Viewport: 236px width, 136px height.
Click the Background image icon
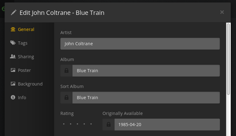(x=13, y=84)
